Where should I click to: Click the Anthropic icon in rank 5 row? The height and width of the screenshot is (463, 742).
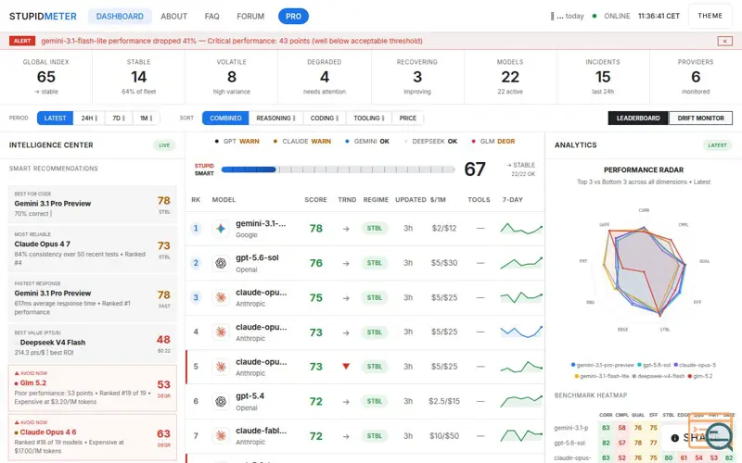tap(221, 367)
